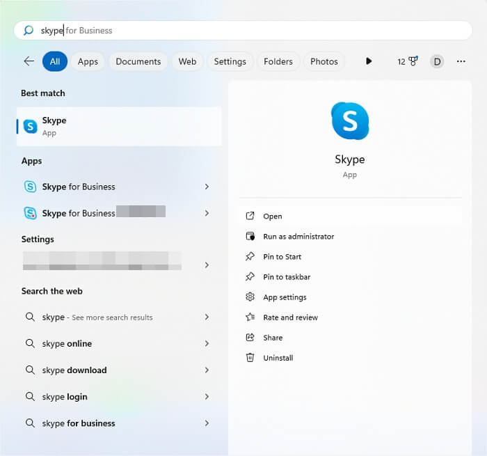Click the Skype for Business icon with red dot
487x456 pixels.
(x=31, y=213)
